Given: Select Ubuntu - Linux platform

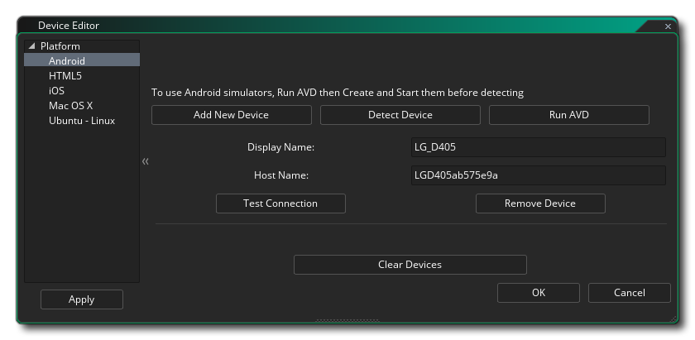Looking at the screenshot, I should coord(81,121).
